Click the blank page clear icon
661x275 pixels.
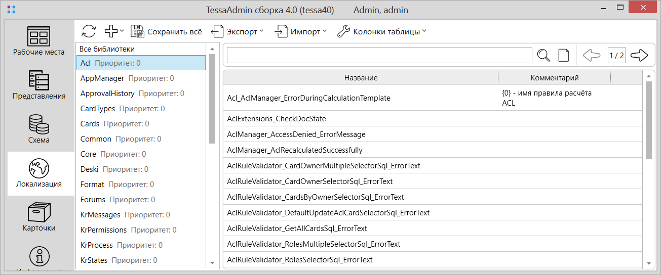[x=563, y=55]
